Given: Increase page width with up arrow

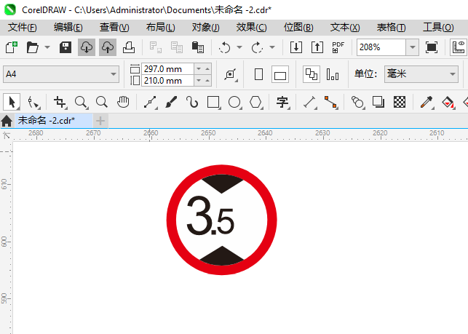Looking at the screenshot, I should coord(207,69).
